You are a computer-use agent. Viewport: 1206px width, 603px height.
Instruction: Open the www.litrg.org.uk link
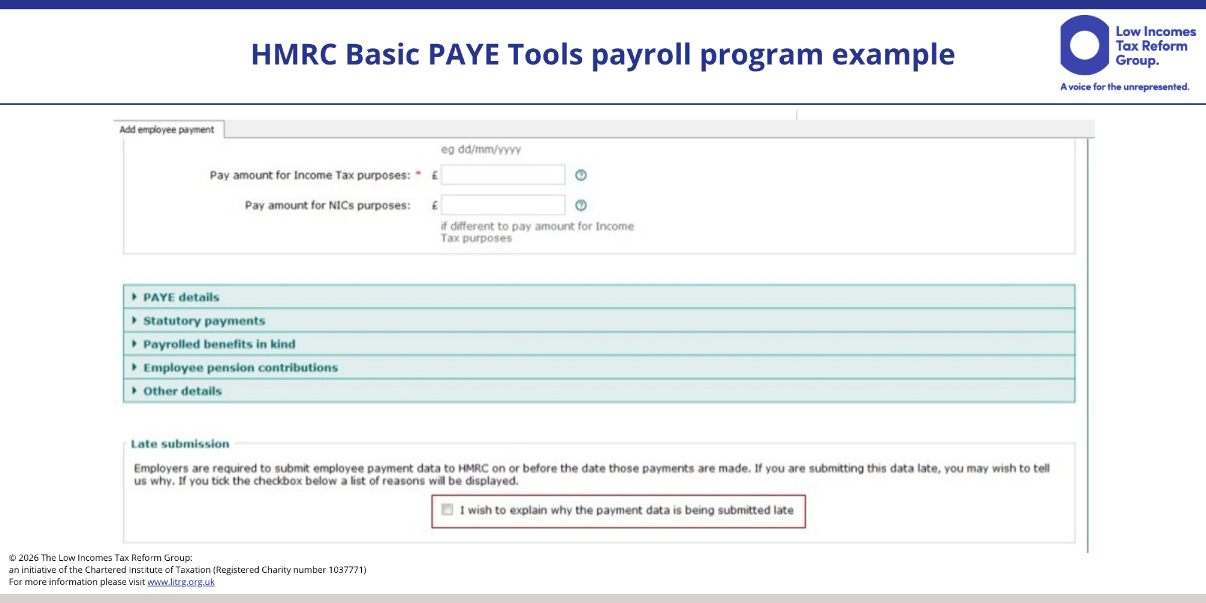[x=181, y=581]
